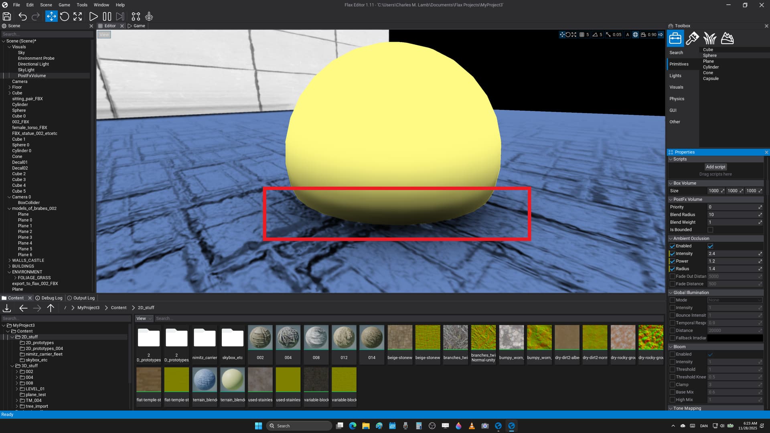Open the Tools menu
770x433 pixels.
point(82,5)
